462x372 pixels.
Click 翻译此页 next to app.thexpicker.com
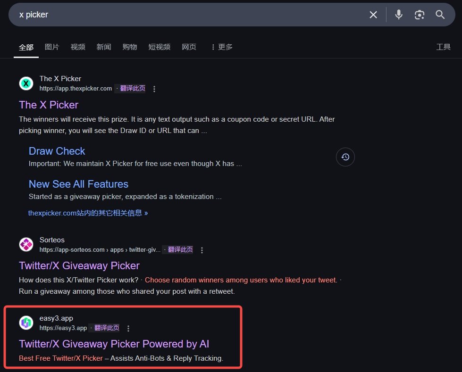click(133, 88)
